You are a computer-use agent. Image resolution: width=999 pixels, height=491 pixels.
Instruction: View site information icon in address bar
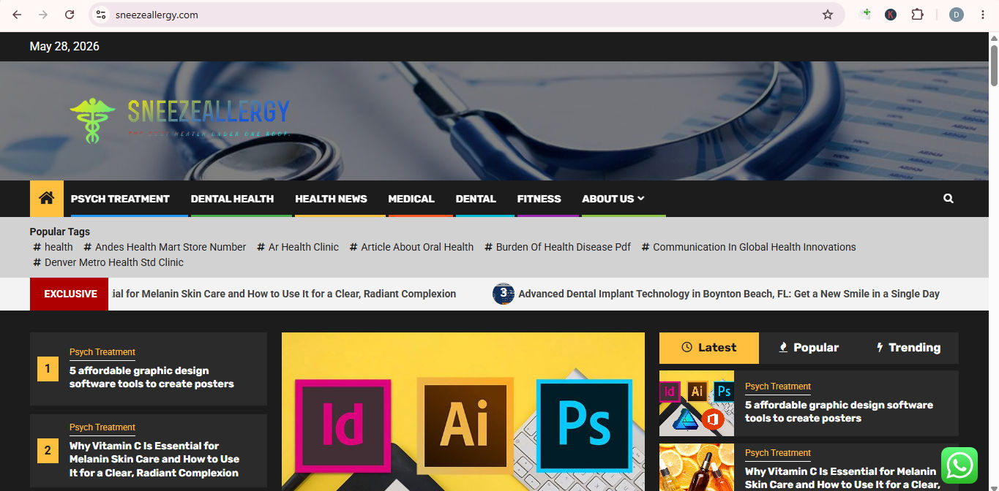pos(101,15)
